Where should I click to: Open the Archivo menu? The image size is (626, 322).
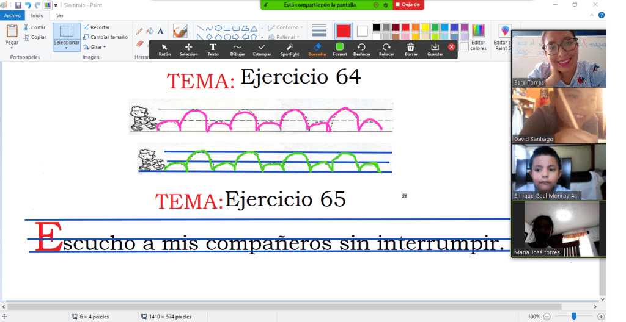(x=12, y=15)
